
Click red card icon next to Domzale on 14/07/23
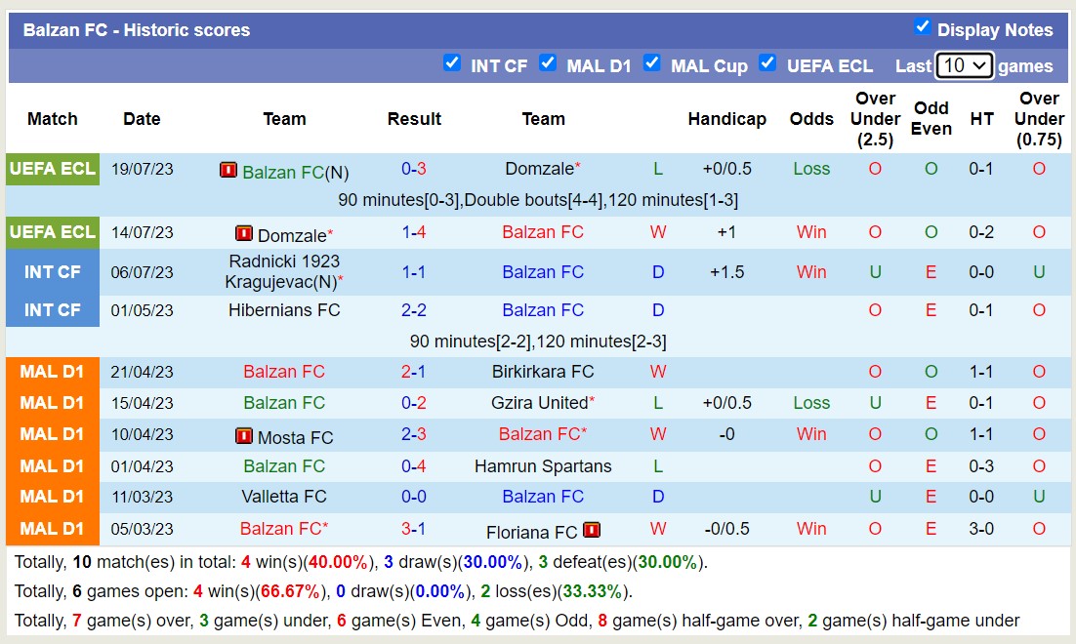(244, 234)
